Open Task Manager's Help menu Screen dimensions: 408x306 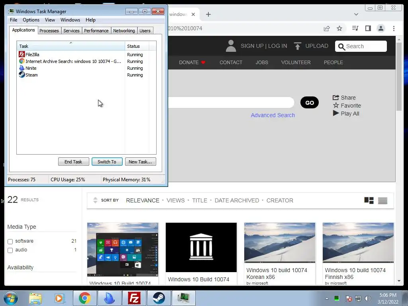pyautogui.click(x=90, y=20)
